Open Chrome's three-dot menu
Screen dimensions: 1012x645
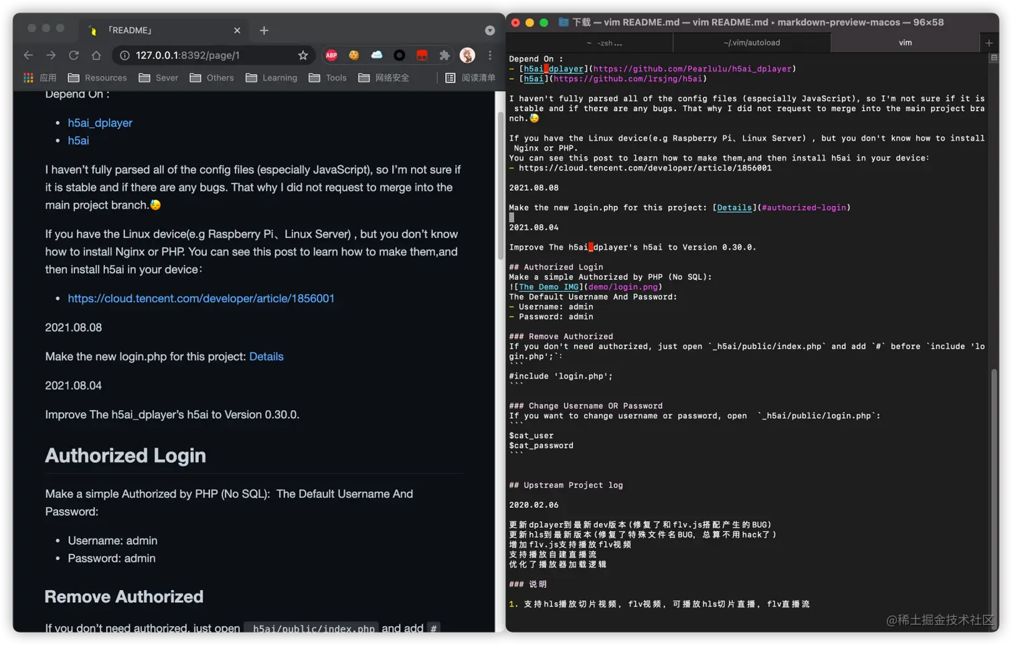coord(490,56)
